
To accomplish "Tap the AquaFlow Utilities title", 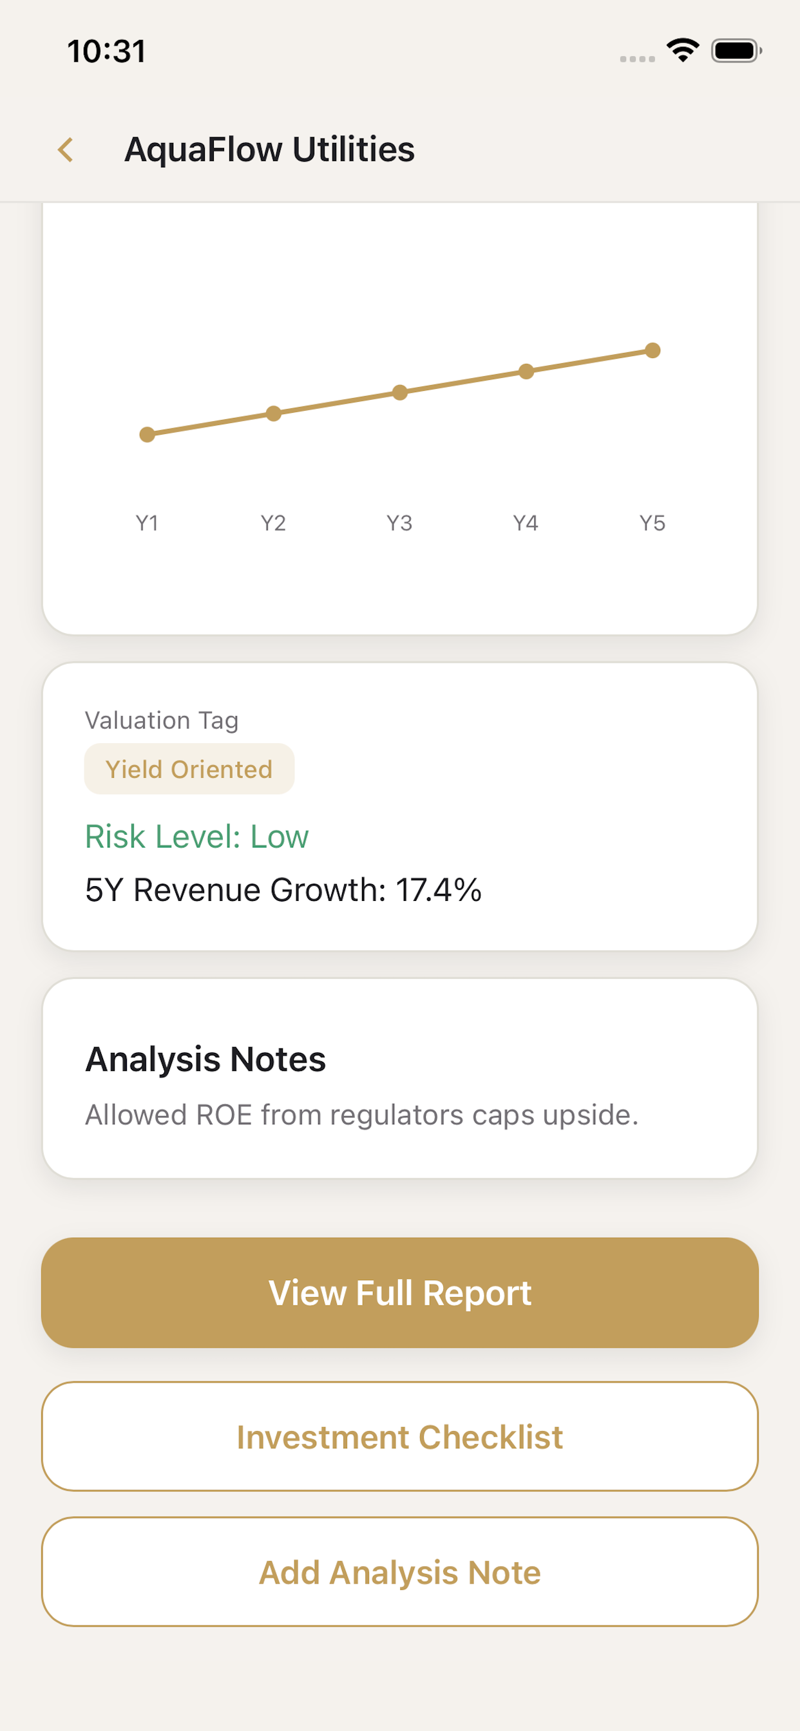I will click(270, 149).
